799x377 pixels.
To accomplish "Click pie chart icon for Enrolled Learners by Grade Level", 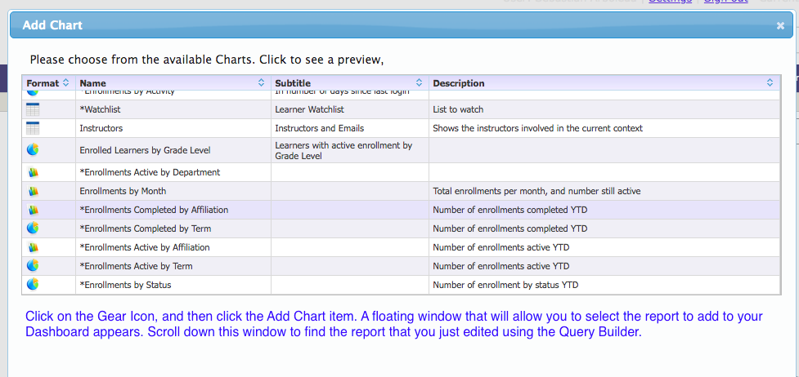I will [x=33, y=150].
